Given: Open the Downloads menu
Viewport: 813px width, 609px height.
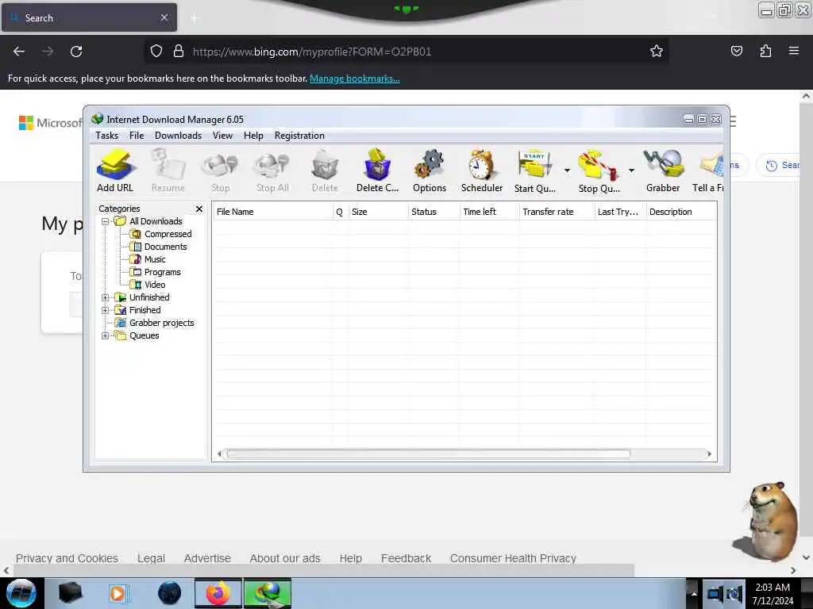Looking at the screenshot, I should [178, 136].
